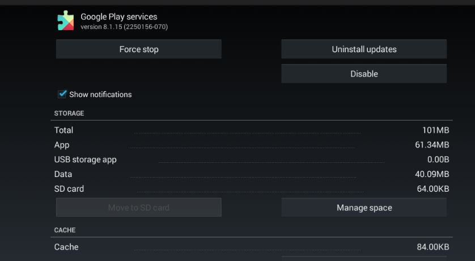Image resolution: width=475 pixels, height=261 pixels.
Task: Click the 84.00KB cache value
Action: click(433, 247)
